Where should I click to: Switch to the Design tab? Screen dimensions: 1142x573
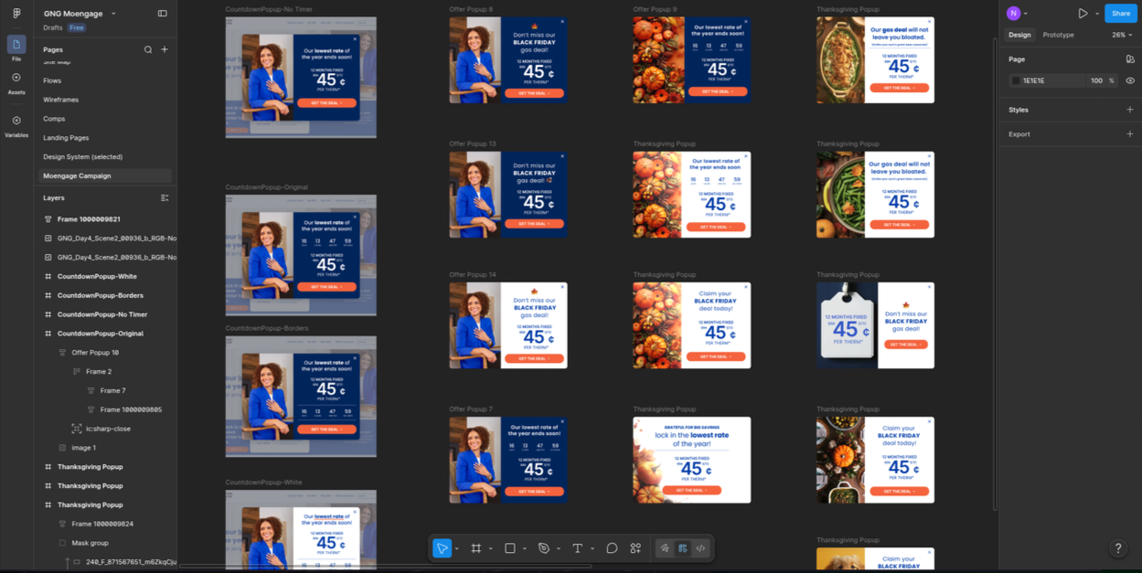[x=1019, y=35]
